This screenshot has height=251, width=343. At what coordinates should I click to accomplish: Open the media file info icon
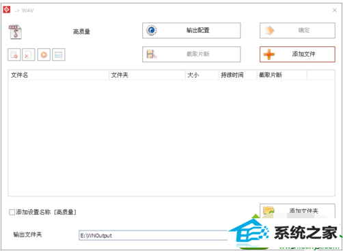point(59,55)
